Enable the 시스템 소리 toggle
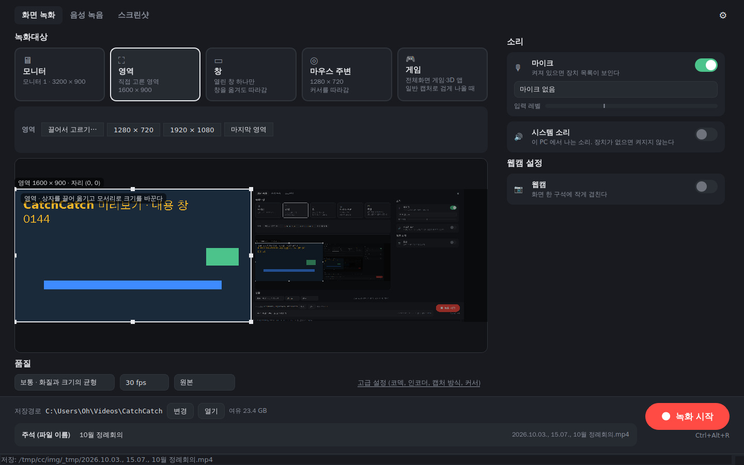 coord(706,134)
